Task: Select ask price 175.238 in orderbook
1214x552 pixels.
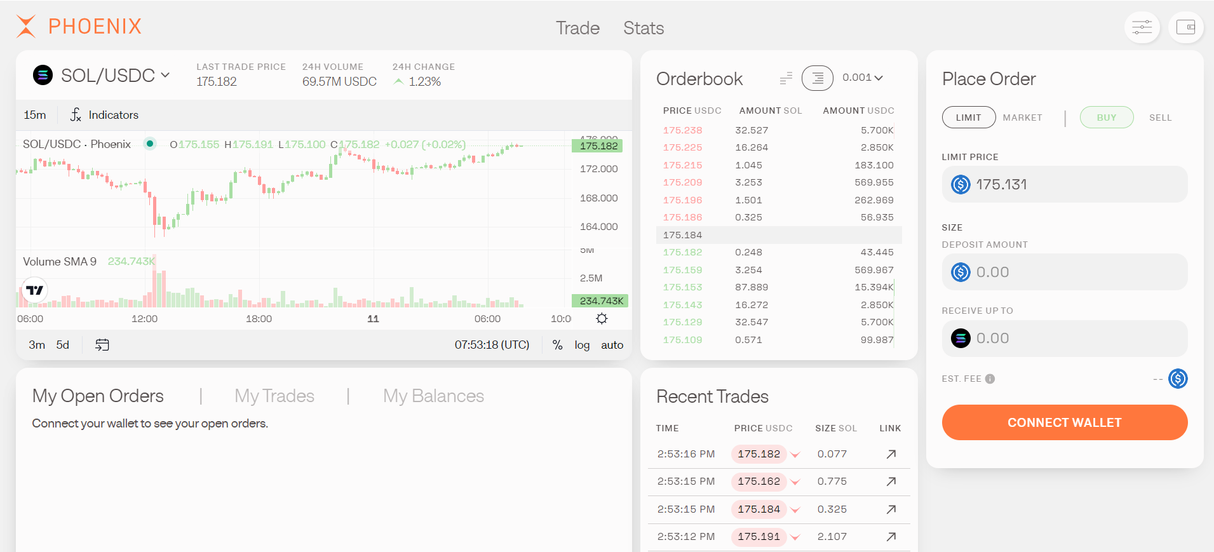Action: coord(683,130)
